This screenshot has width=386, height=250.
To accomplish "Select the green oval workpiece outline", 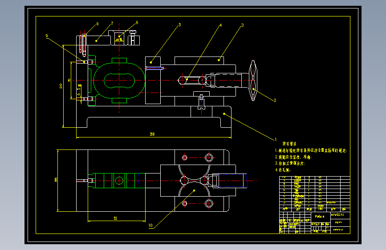I will pyautogui.click(x=119, y=81).
